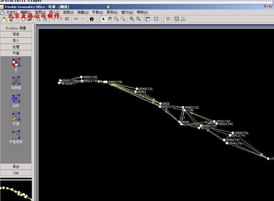Toggle the project bar panel icon
Image resolution: width=274 pixels, height=201 pixels.
tap(148, 19)
